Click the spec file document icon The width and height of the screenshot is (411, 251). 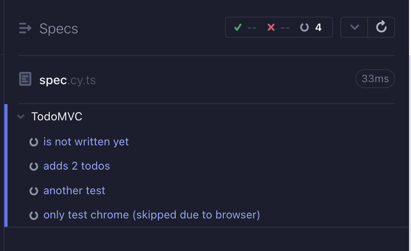click(25, 79)
